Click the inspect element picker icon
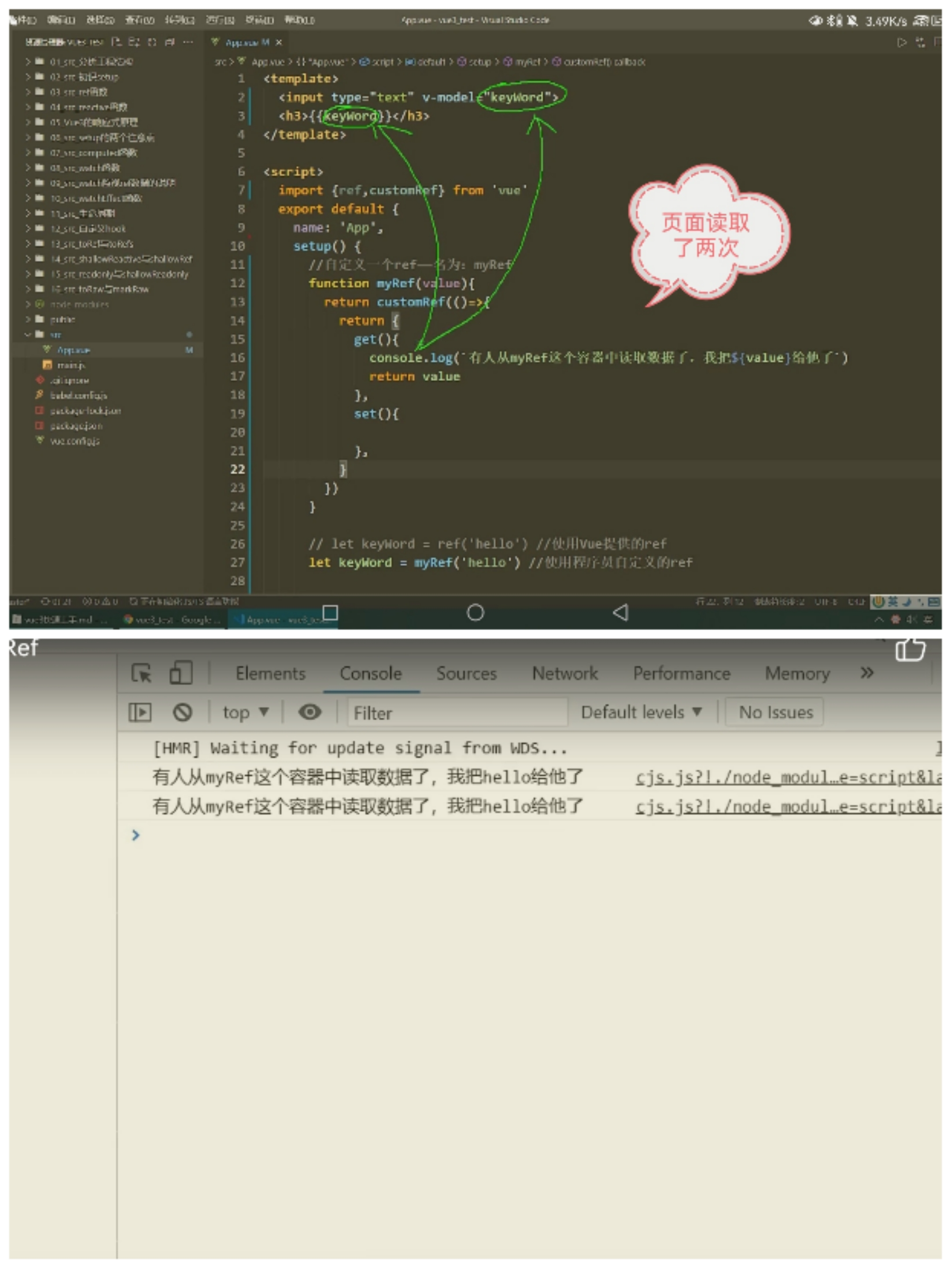This screenshot has height=1268, width=951. coord(141,673)
